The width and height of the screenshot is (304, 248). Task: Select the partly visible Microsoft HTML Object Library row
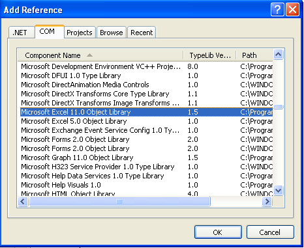[x=146, y=193]
